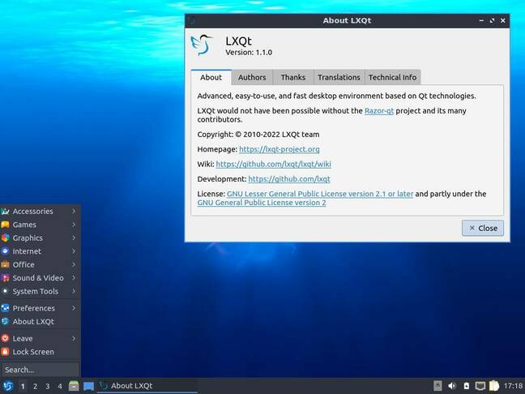Expand the Internet submenu arrow
Viewport: 525px width, 394px height.
(74, 251)
